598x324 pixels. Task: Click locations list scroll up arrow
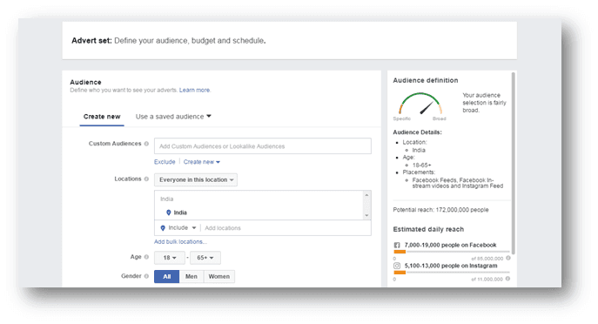tap(366, 195)
